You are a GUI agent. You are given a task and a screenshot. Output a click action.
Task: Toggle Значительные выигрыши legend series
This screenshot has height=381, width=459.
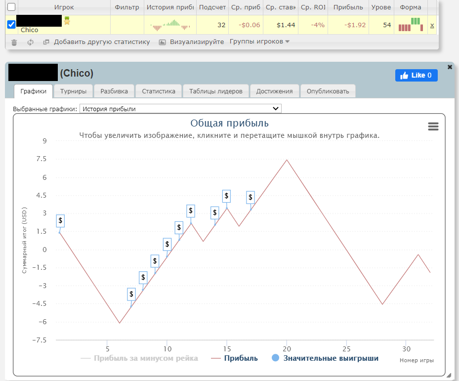point(325,358)
